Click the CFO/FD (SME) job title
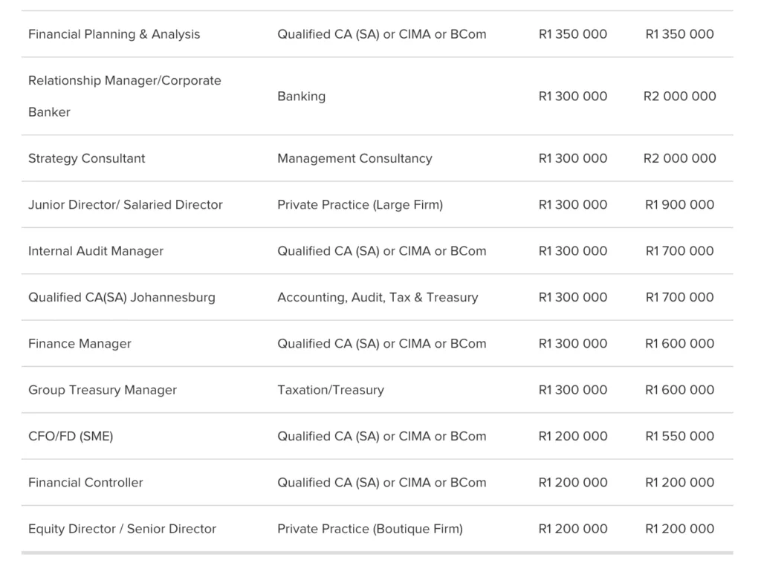The height and width of the screenshot is (563, 761). click(71, 437)
